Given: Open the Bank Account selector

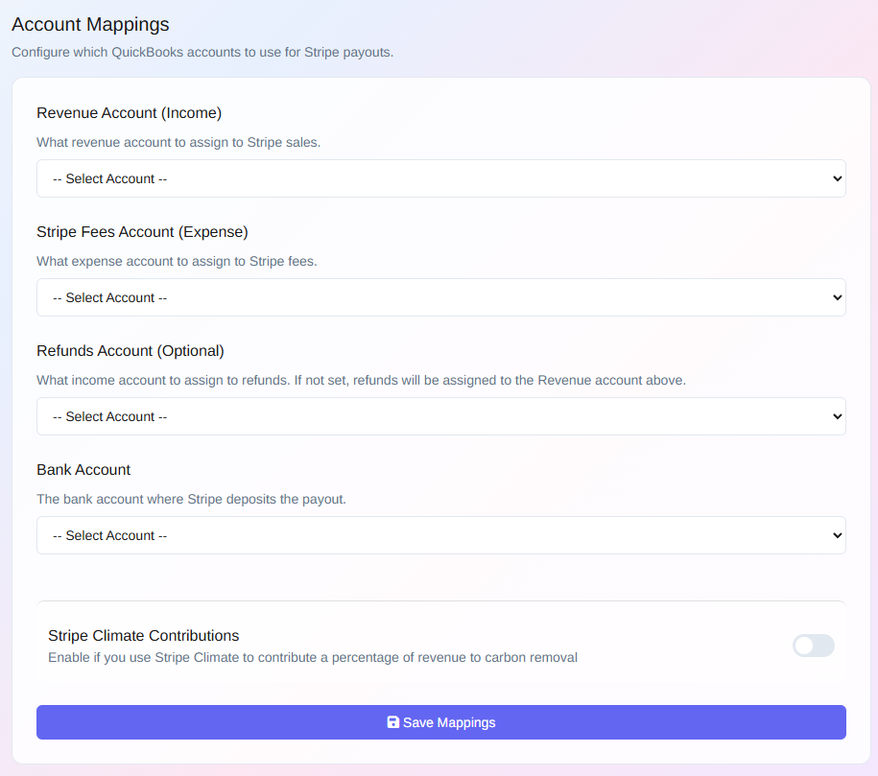Looking at the screenshot, I should pyautogui.click(x=440, y=535).
